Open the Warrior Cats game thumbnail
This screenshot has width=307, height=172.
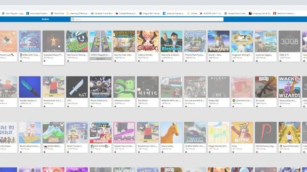coord(124,42)
